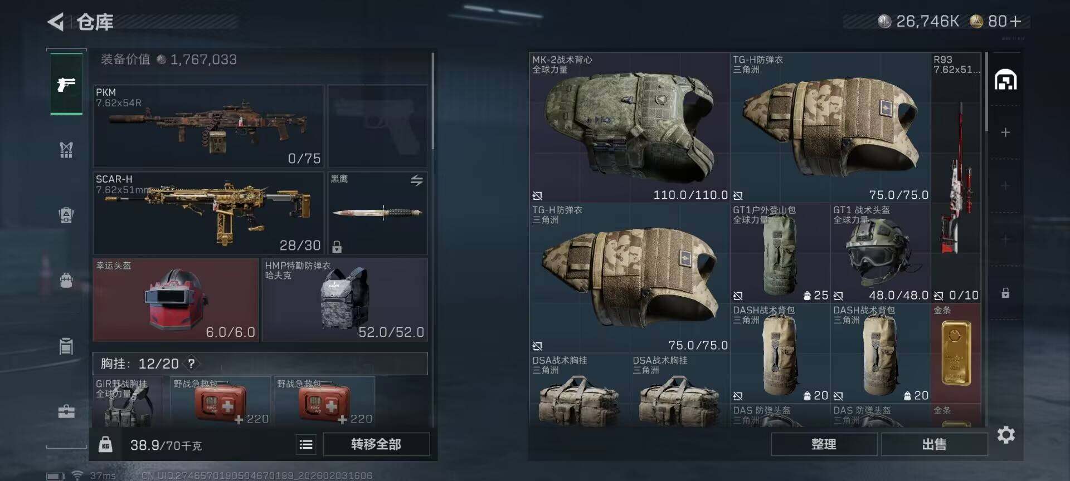This screenshot has width=1070, height=481.
Task: Open the 胸挂 help question mark
Action: 191,364
